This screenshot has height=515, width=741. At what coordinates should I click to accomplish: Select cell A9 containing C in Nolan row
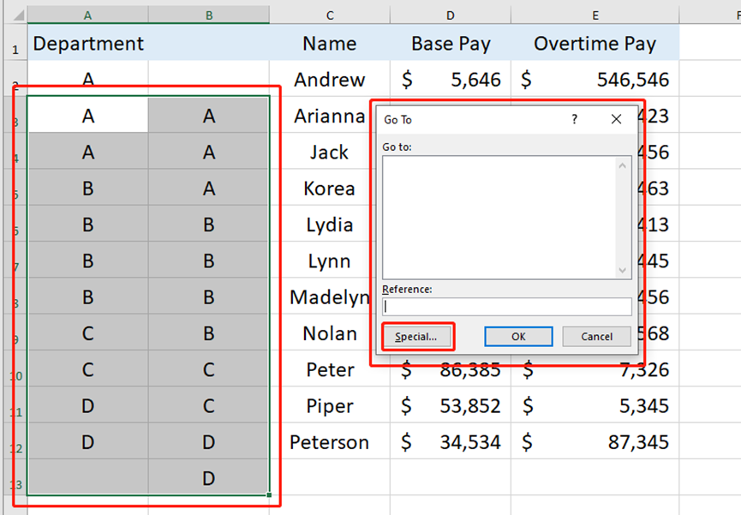pyautogui.click(x=88, y=333)
